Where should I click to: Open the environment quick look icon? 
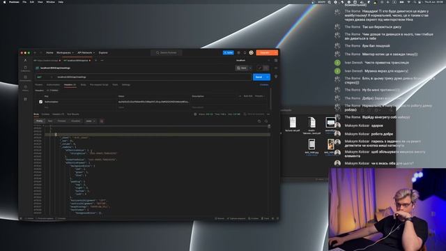point(276,61)
